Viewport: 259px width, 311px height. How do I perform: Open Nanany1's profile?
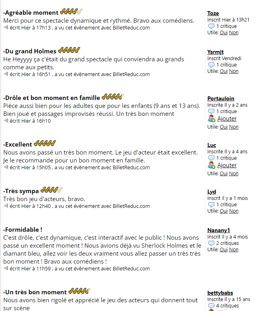click(x=218, y=230)
